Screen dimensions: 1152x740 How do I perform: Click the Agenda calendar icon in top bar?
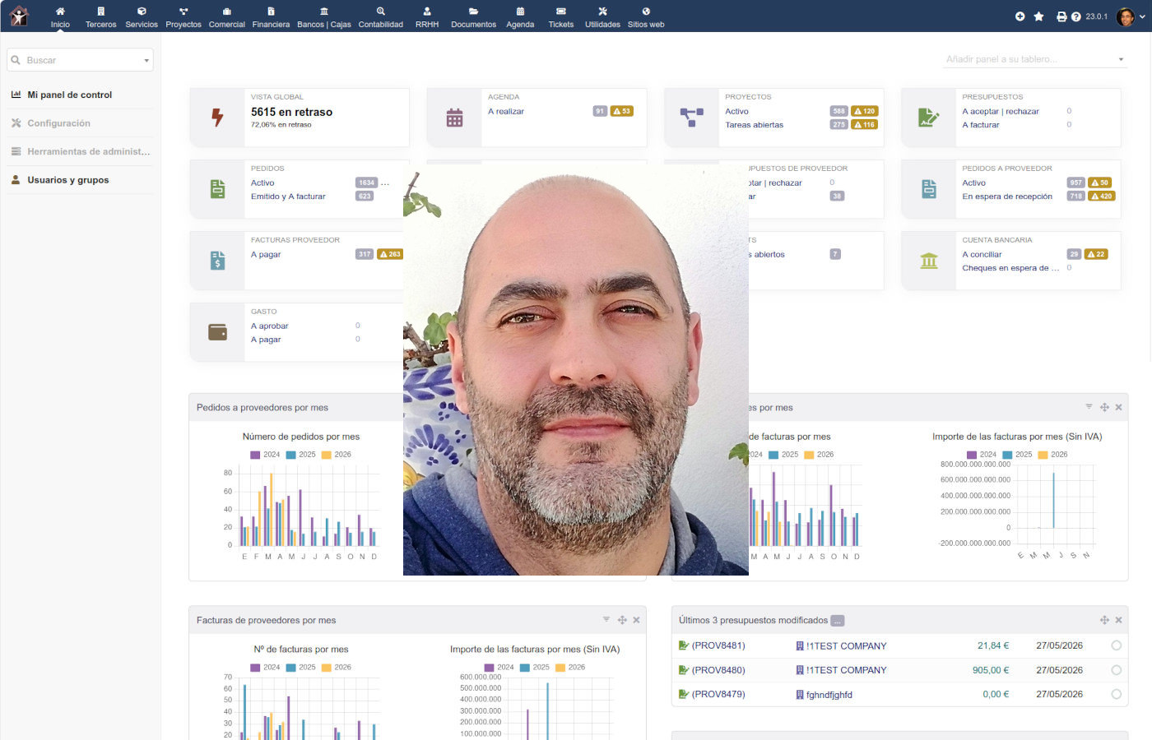pos(520,12)
